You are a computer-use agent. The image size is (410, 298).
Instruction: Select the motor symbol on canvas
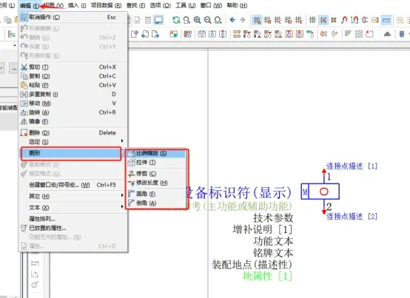click(320, 192)
